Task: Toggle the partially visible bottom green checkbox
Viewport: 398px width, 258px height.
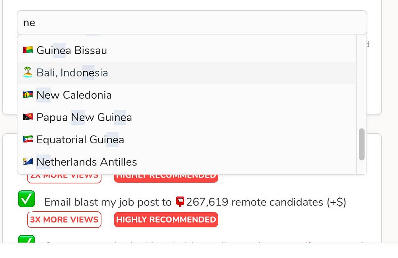Action: (x=26, y=239)
